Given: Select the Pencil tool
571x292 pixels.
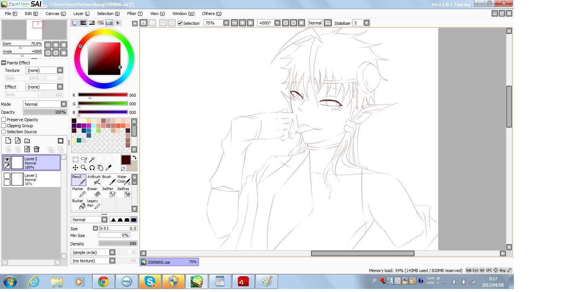Looking at the screenshot, I should (x=79, y=180).
